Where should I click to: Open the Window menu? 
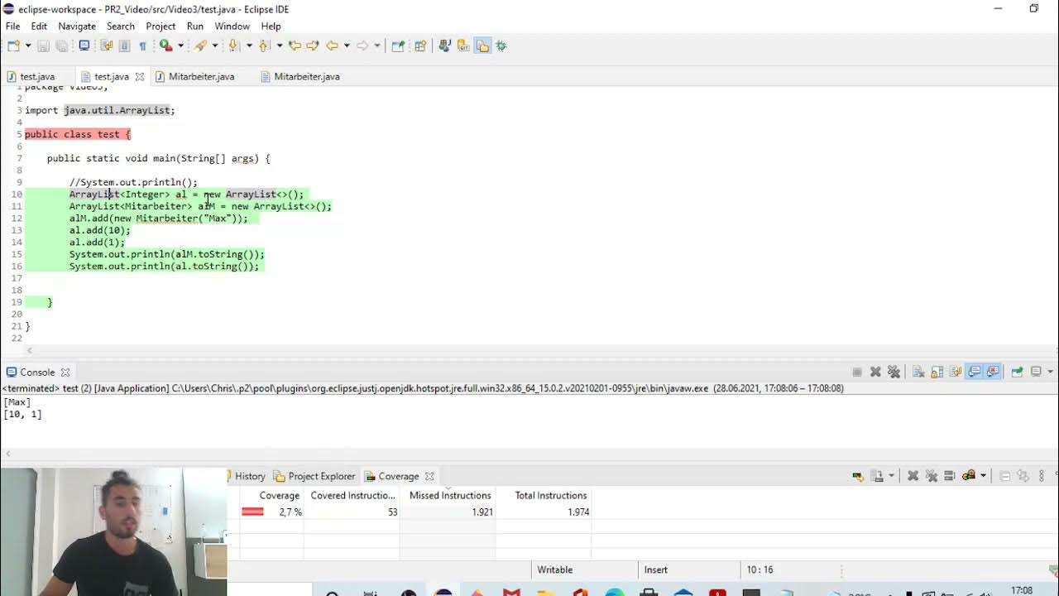232,26
